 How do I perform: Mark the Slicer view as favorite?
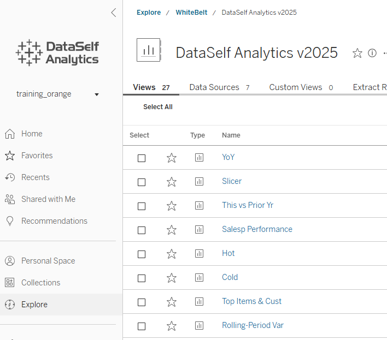(x=172, y=182)
